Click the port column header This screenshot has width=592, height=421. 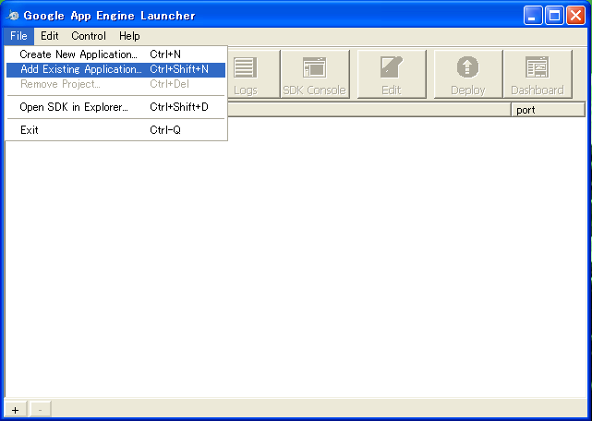click(x=548, y=110)
